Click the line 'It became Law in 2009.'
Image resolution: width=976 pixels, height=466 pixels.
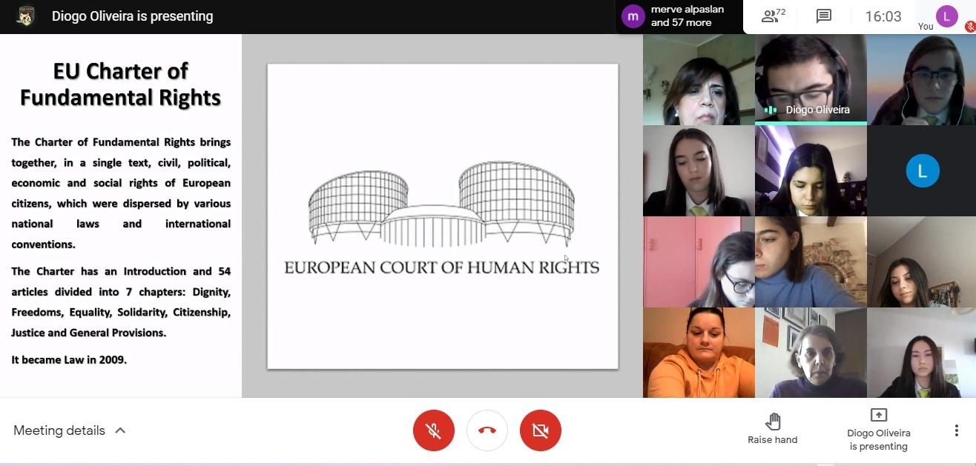tap(69, 359)
